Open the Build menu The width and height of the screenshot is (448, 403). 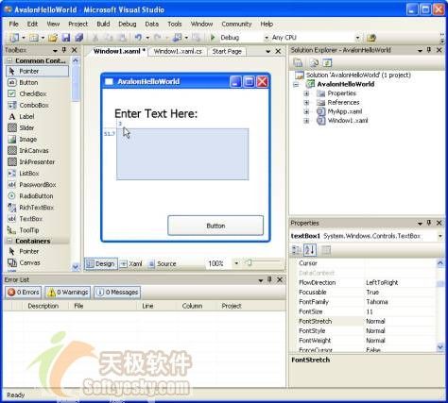point(103,24)
